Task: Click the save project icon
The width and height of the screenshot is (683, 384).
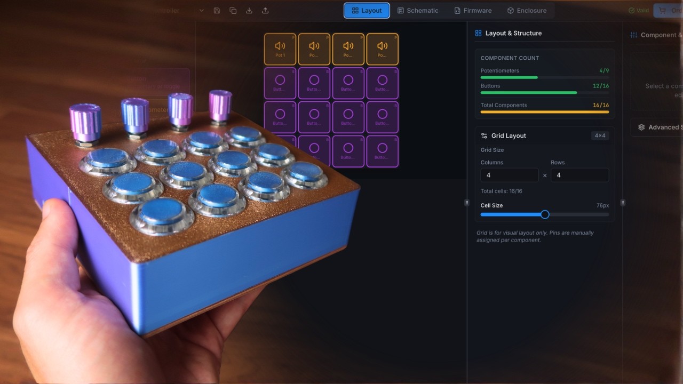Action: [217, 10]
